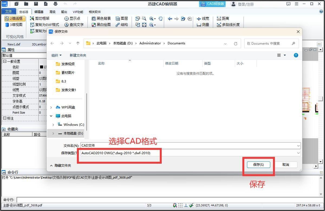Click the 取消 cancel button

[x=285, y=164]
